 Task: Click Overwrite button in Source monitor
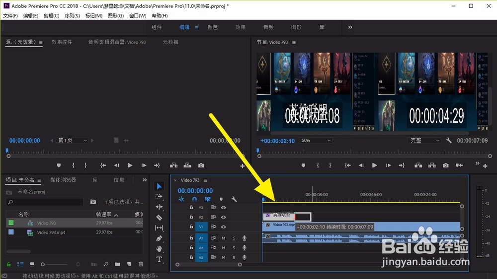click(x=187, y=165)
